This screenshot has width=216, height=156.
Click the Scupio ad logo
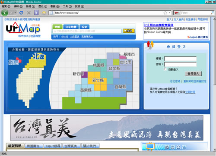[x=197, y=37]
